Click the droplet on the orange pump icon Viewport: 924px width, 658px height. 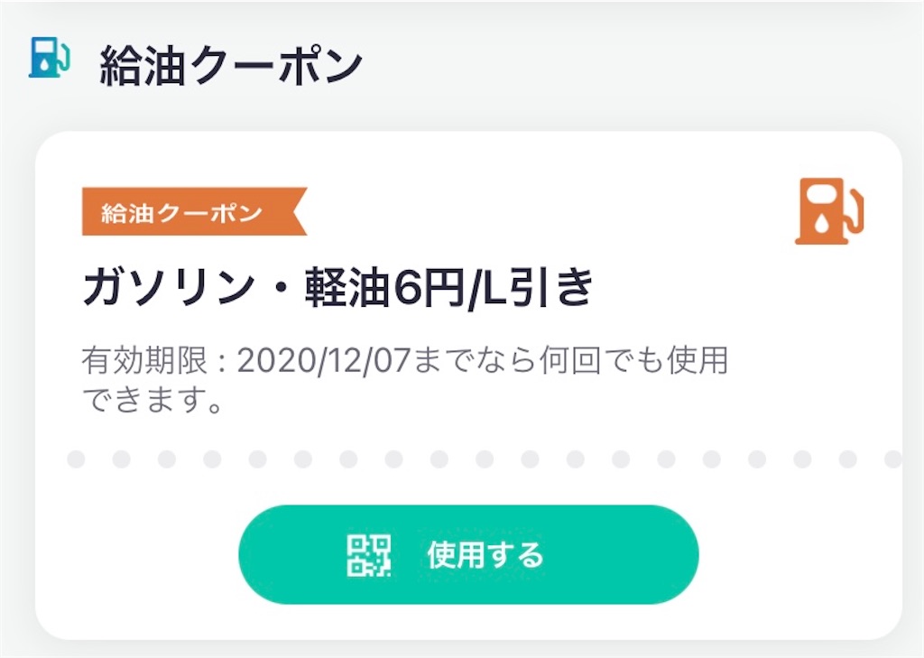pyautogui.click(x=822, y=221)
